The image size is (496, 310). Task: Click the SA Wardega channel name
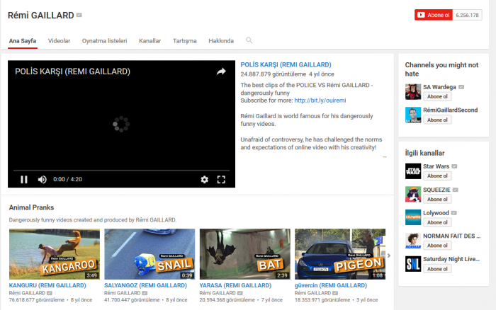(x=440, y=87)
